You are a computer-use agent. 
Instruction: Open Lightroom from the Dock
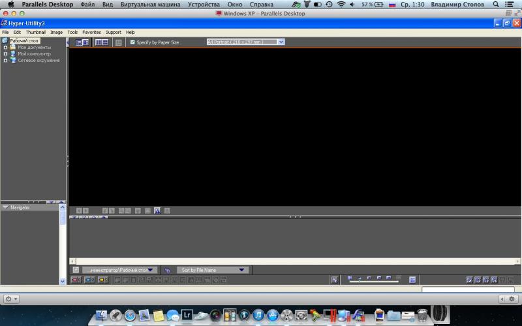coord(187,315)
